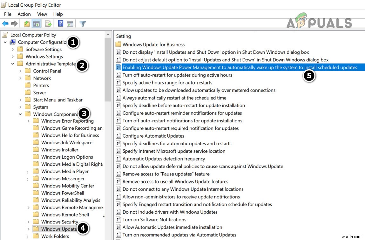Viewport: 365px width, 240px height.
Task: Collapse the Computer Configuration tree node
Action: point(4,42)
